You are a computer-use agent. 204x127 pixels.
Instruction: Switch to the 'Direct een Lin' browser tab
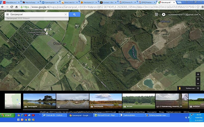(x=69, y=2)
